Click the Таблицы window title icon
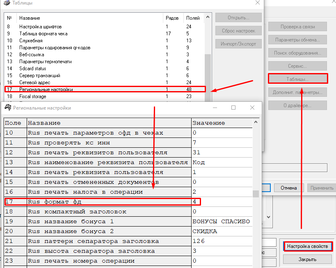Viewport: 336px width, 268px height. (x=6, y=3)
